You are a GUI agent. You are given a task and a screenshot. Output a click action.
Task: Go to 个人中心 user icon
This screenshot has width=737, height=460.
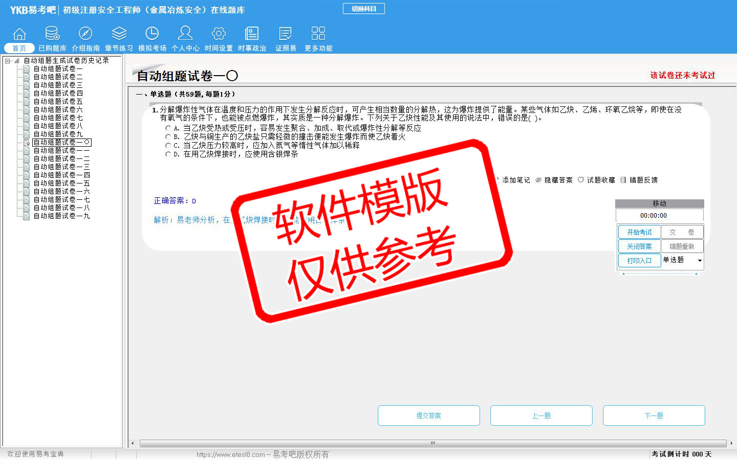point(185,34)
